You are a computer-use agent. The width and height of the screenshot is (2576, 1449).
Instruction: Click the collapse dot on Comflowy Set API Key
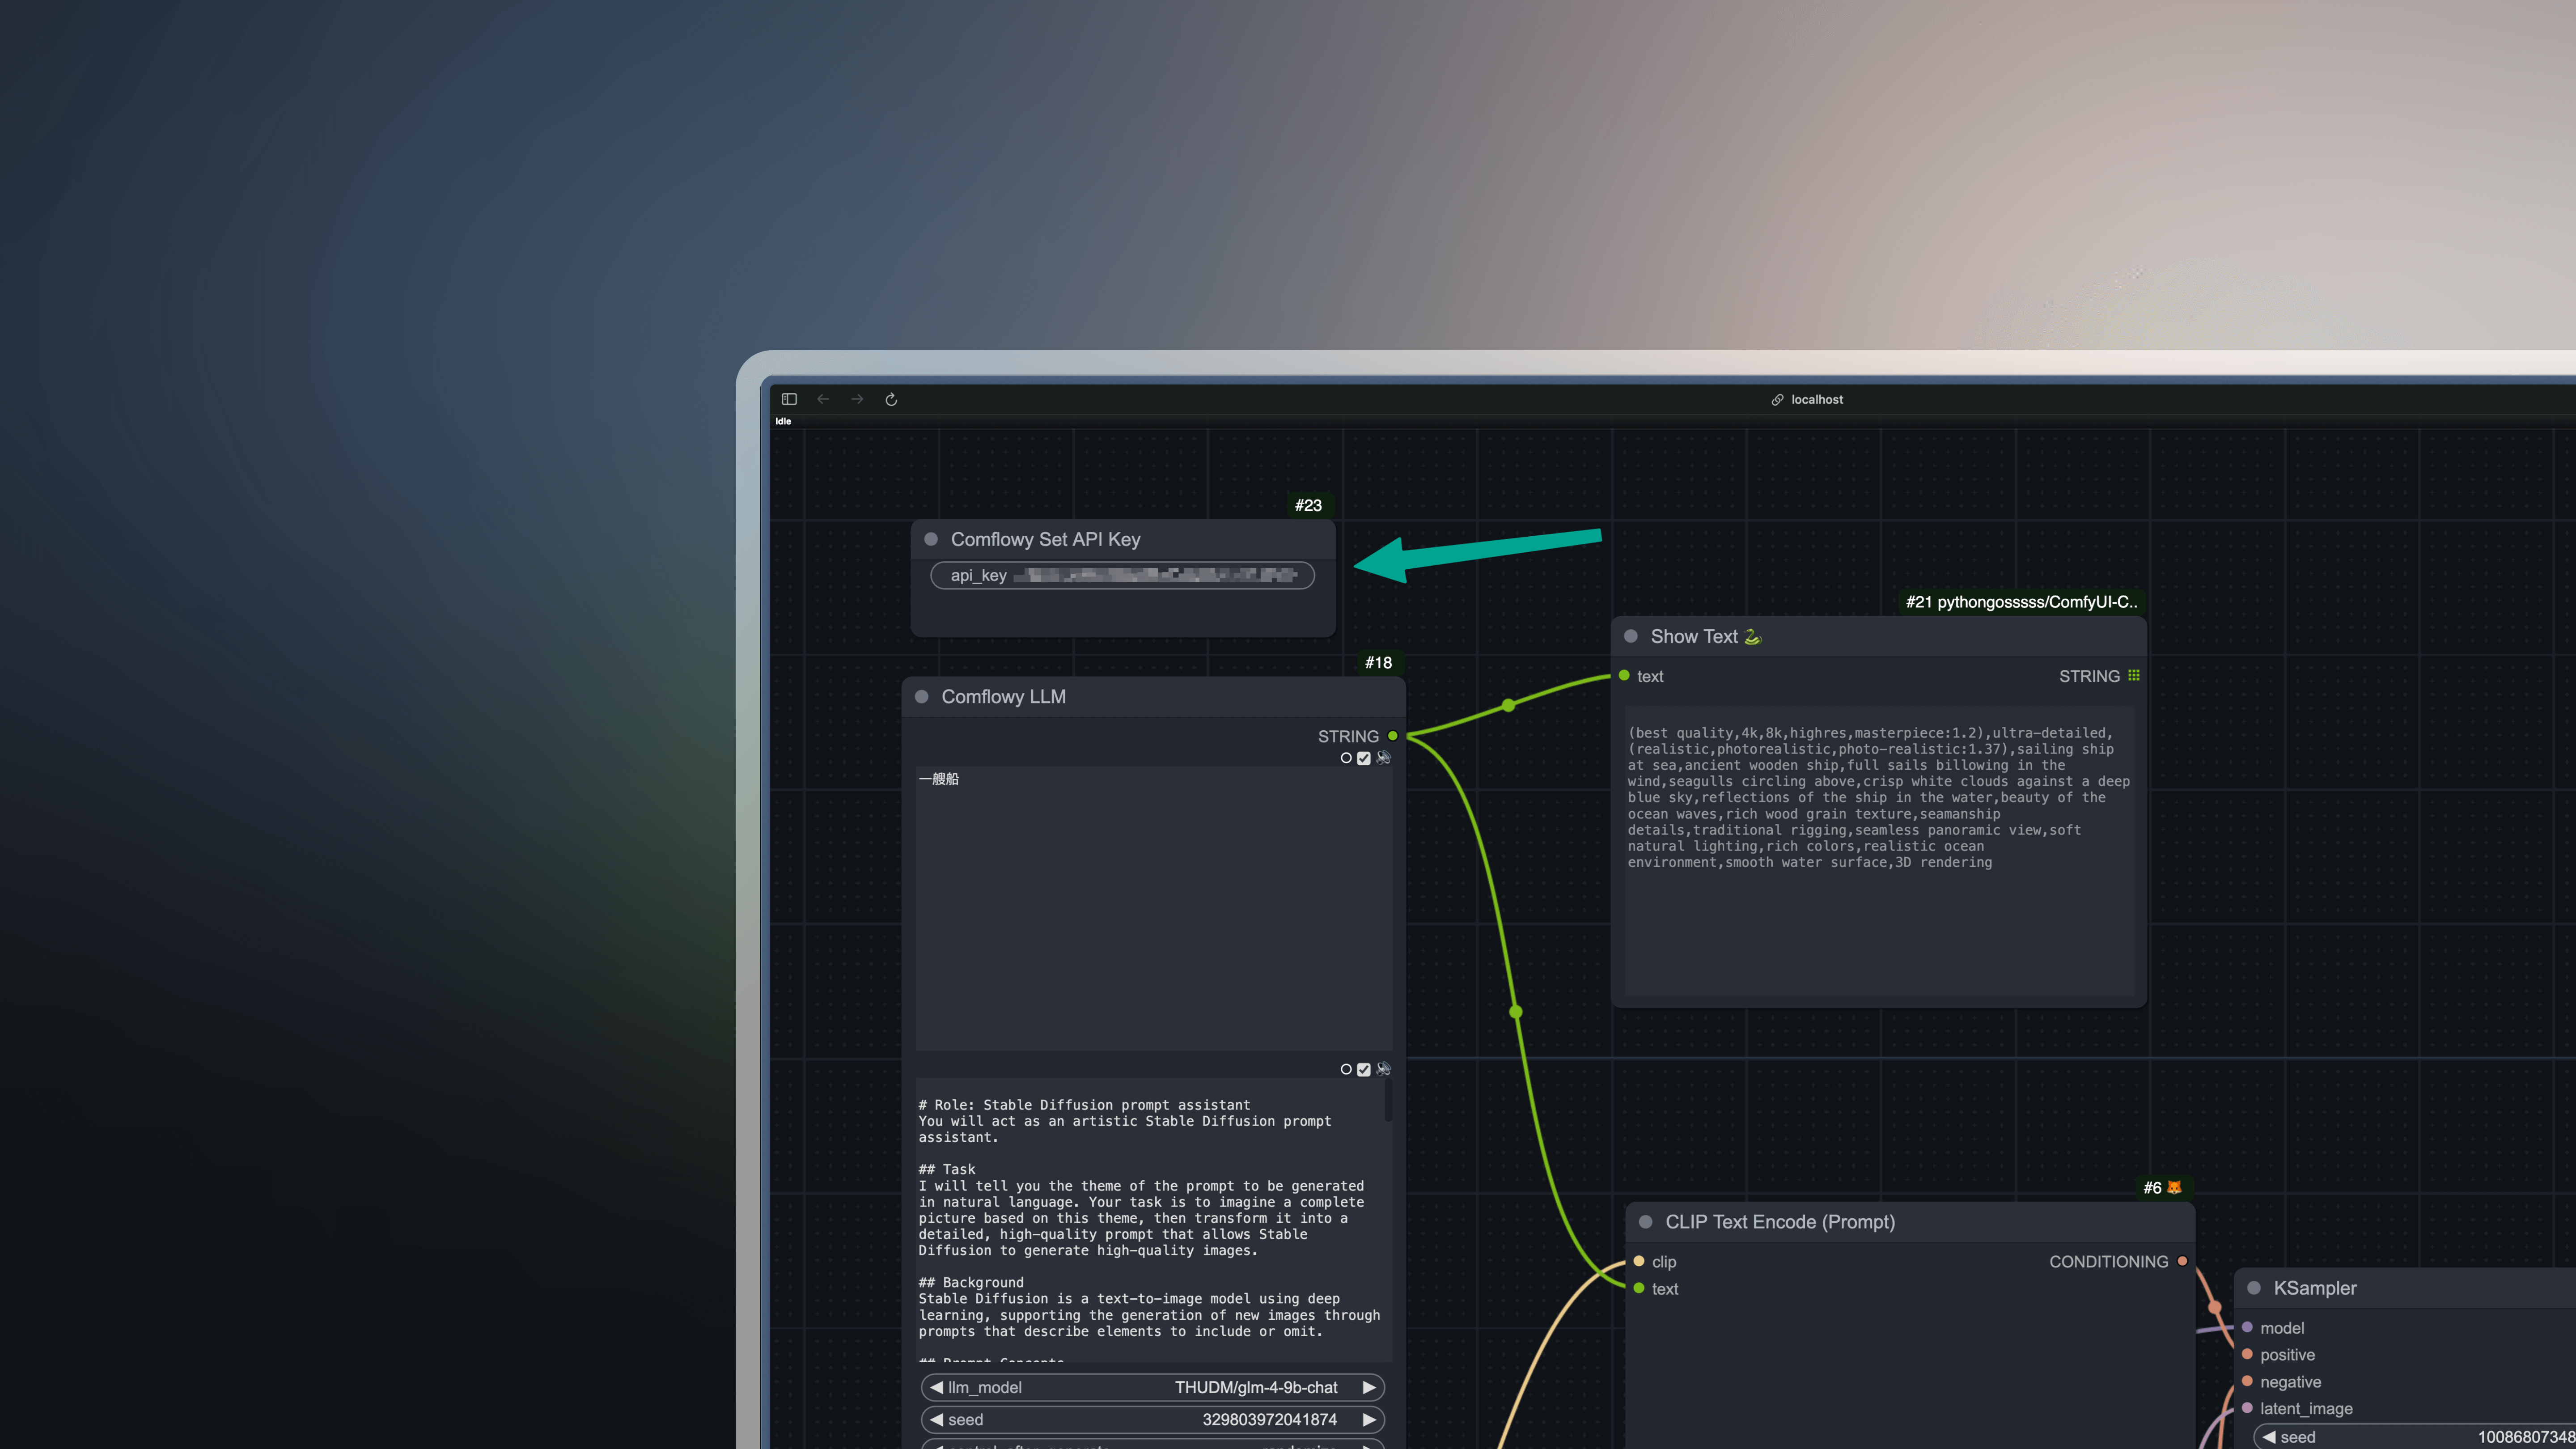click(x=931, y=539)
